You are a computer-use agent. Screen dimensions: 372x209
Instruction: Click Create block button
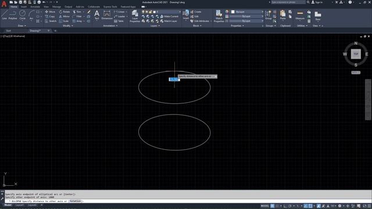(196, 12)
